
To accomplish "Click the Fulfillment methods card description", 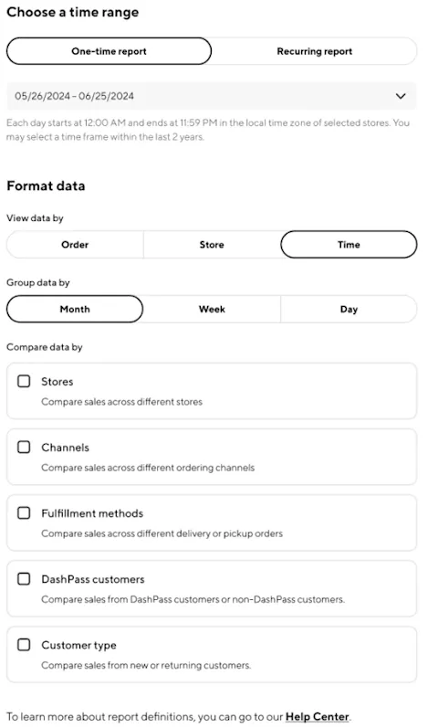I will pos(162,533).
